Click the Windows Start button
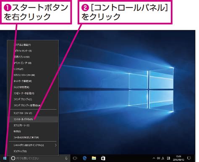The image size is (199, 162). click(5, 158)
